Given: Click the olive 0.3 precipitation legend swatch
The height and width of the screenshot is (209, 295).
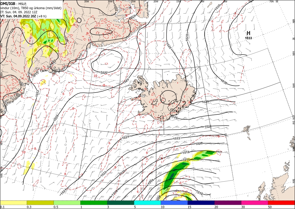Looking at the screenshot, I should pos(40,203).
